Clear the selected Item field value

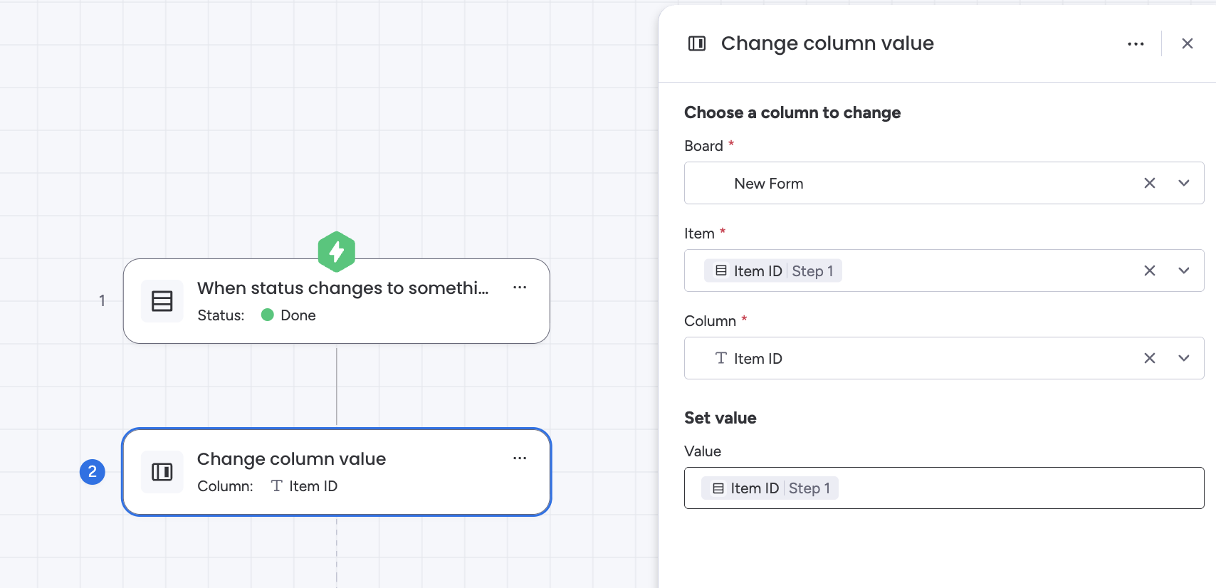pos(1149,271)
